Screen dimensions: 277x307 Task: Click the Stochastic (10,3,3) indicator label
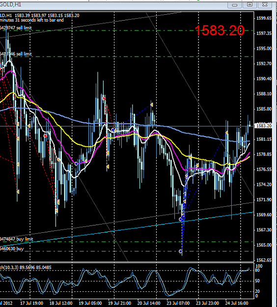click(26, 267)
